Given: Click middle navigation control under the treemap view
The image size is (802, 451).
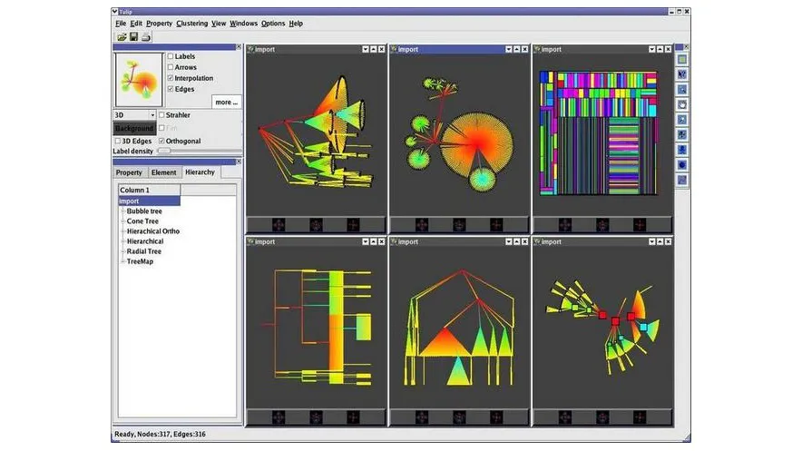Looking at the screenshot, I should click(x=602, y=224).
